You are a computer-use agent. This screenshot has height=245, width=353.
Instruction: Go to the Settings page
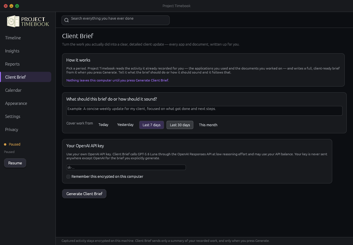point(26,117)
